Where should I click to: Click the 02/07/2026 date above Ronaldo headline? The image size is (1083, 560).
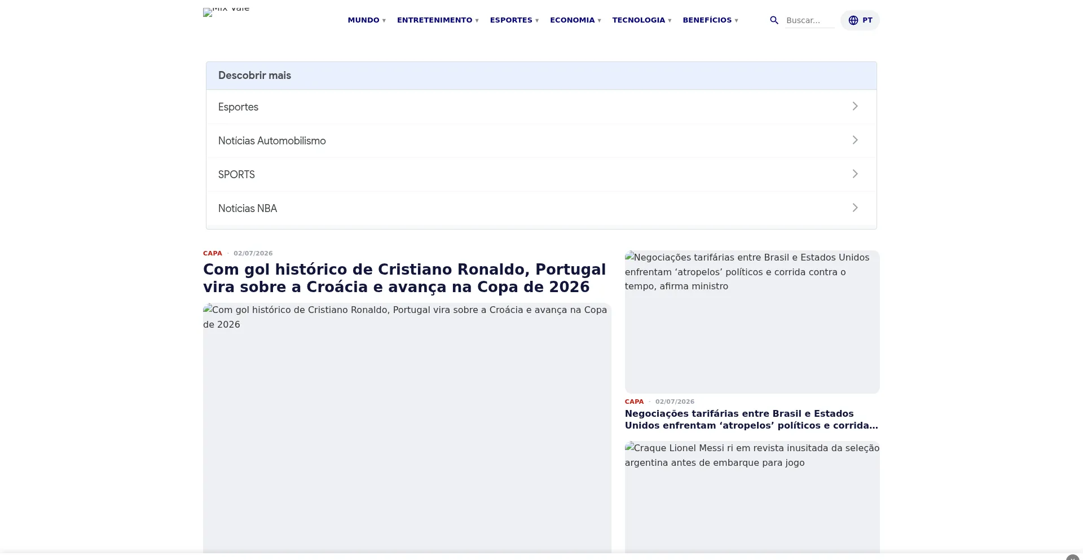253,253
